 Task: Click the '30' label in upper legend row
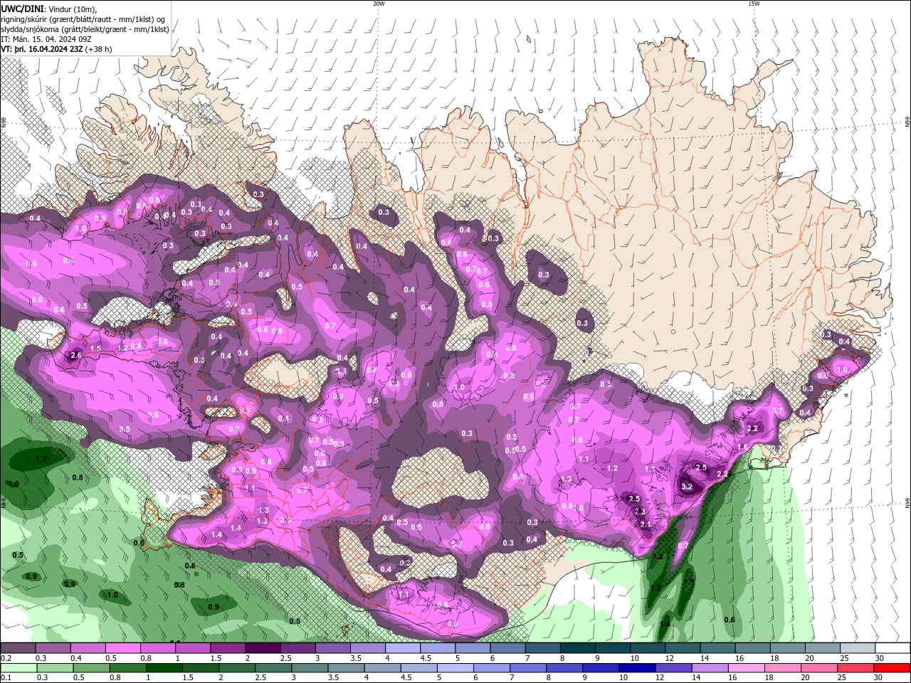pyautogui.click(x=880, y=658)
